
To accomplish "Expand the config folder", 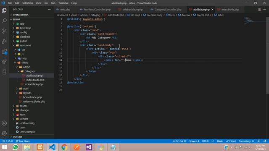I will 24,32.
